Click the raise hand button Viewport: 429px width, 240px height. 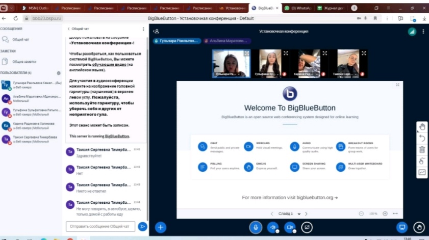(419, 227)
